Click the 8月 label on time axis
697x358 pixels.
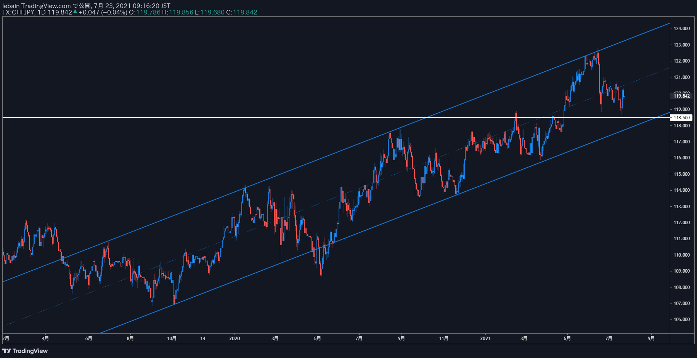130,339
